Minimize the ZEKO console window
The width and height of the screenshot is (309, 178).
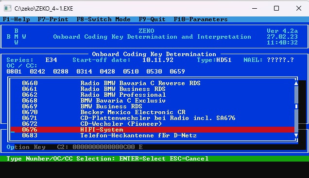coord(255,8)
